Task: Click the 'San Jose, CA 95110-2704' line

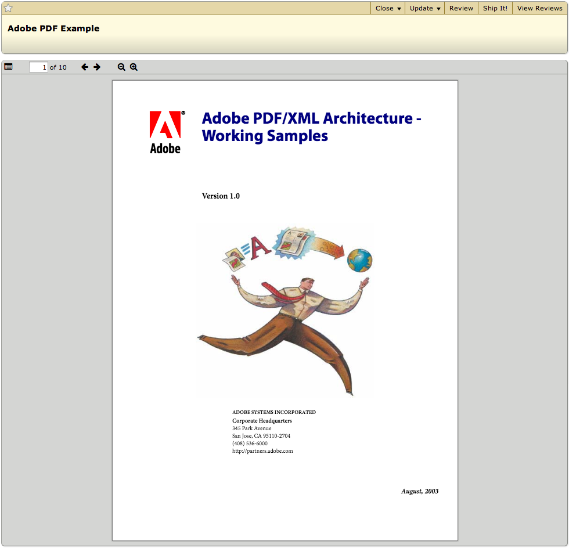Action: pyautogui.click(x=261, y=436)
